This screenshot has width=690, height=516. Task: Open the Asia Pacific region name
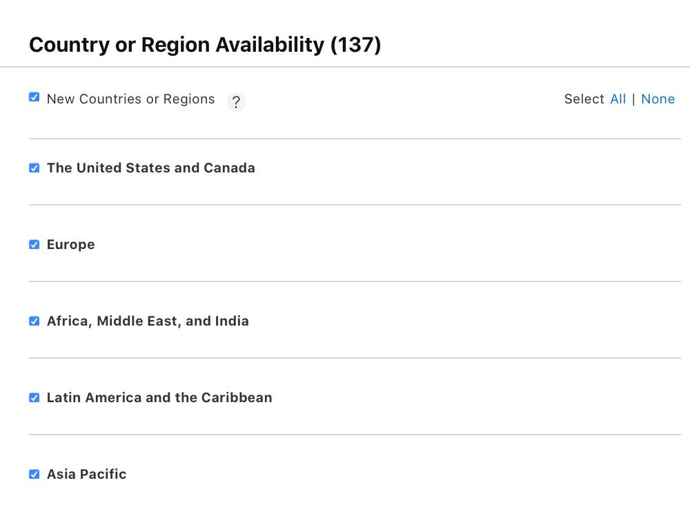tap(86, 474)
